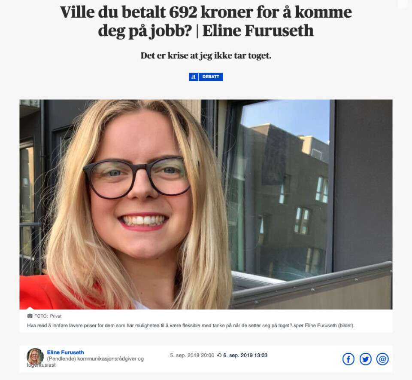
Task: Open Eline Furuseth's author avatar
Action: tap(35, 357)
